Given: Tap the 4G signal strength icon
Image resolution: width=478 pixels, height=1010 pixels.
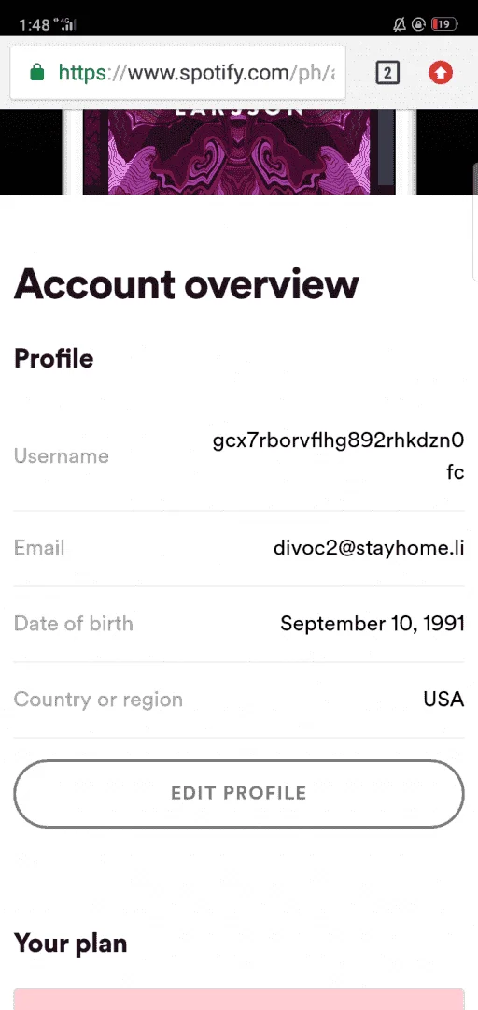Looking at the screenshot, I should coord(66,24).
